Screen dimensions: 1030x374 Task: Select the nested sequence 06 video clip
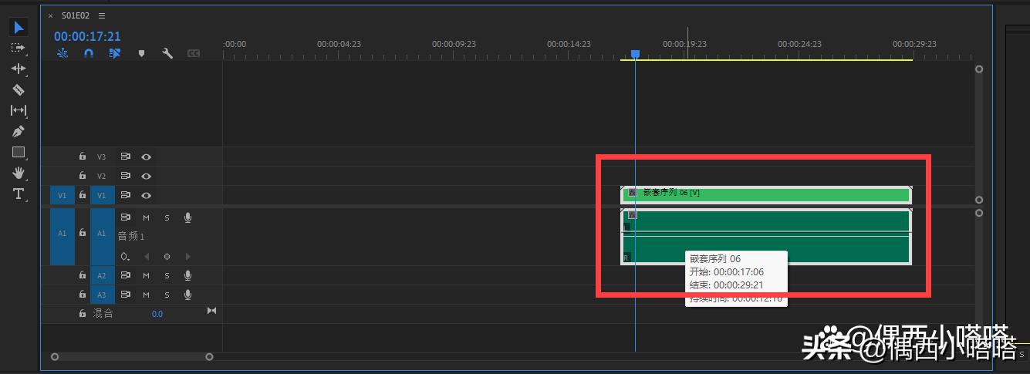pyautogui.click(x=766, y=194)
